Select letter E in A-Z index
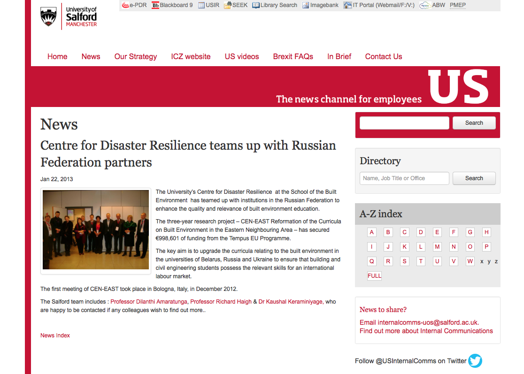524x374 pixels. tap(437, 232)
